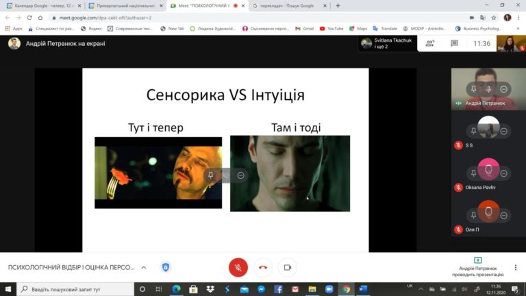This screenshot has width=526, height=296.
Task: Click the presentation status indicator for Андрій Петранюк
Action: point(477,267)
